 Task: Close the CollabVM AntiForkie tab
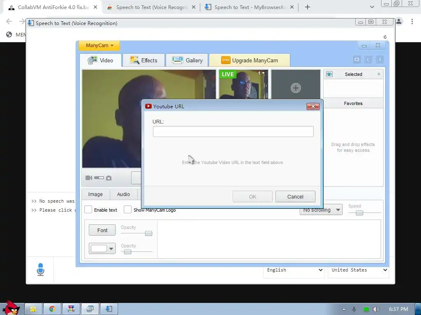[95, 7]
